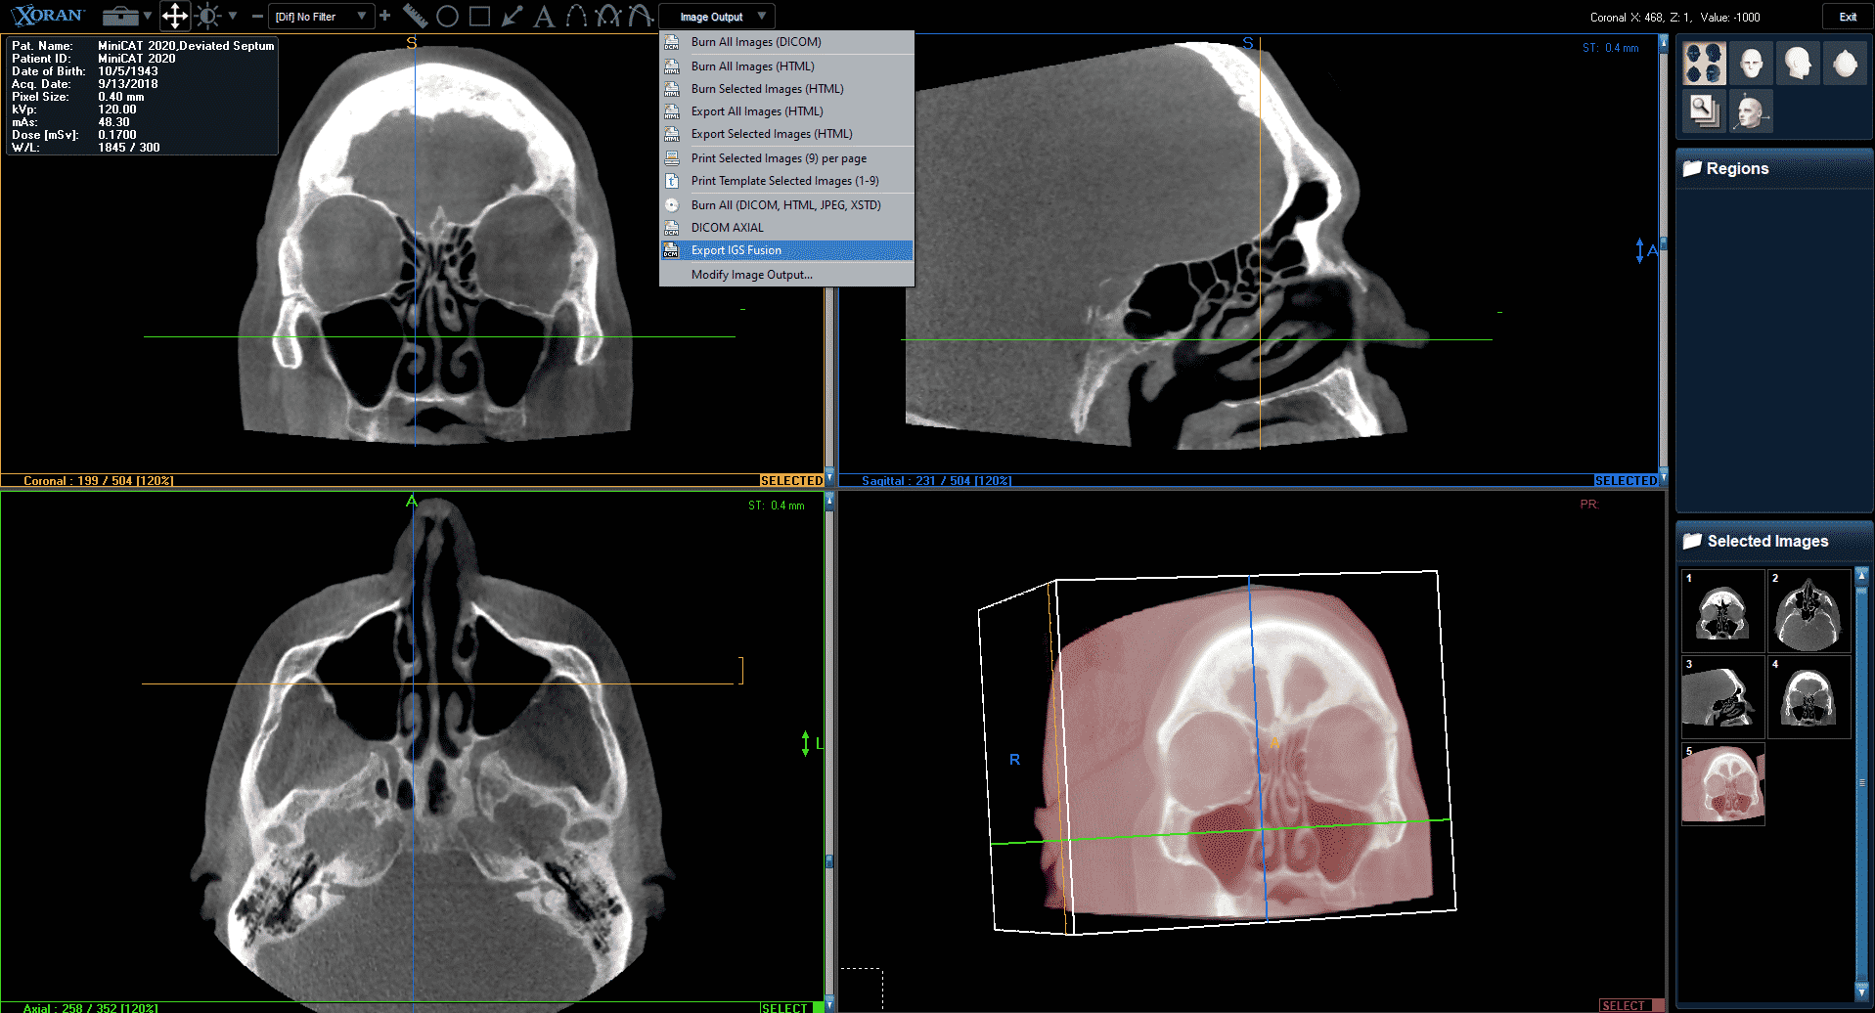Screen dimensions: 1875x1013
Task: Pick the ruler measurement tool
Action: click(416, 16)
